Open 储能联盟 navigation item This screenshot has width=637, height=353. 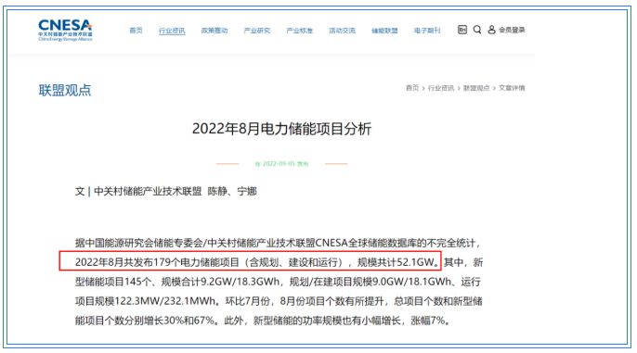(384, 31)
